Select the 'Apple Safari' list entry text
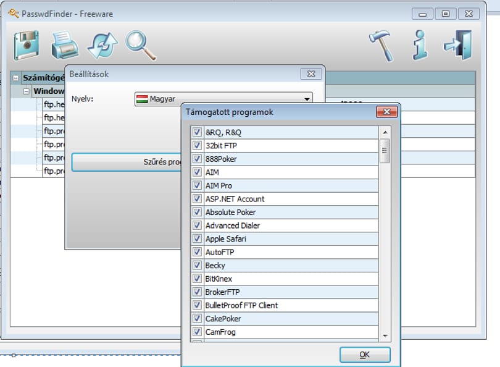 [226, 238]
